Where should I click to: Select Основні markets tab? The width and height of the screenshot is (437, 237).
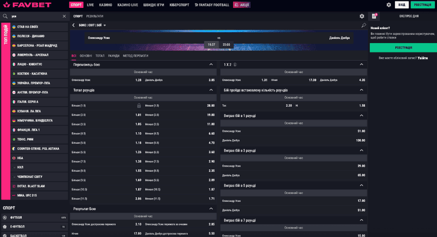pyautogui.click(x=86, y=56)
